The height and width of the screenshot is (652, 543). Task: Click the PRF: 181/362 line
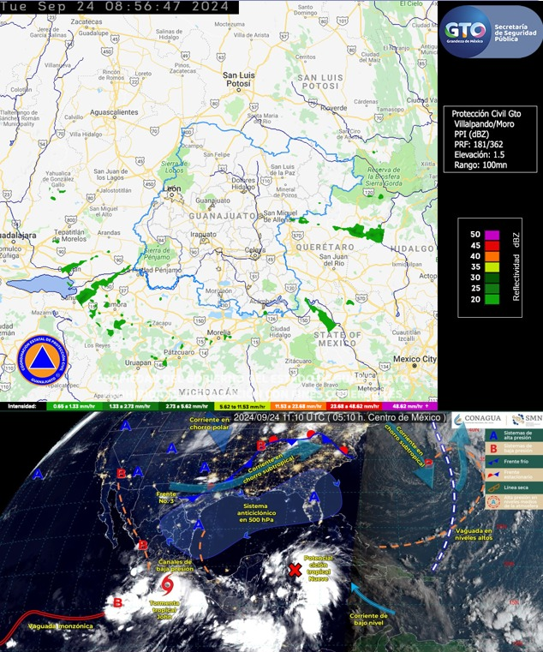pyautogui.click(x=479, y=145)
